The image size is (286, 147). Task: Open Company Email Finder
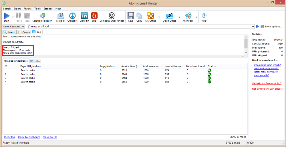[x=112, y=17]
